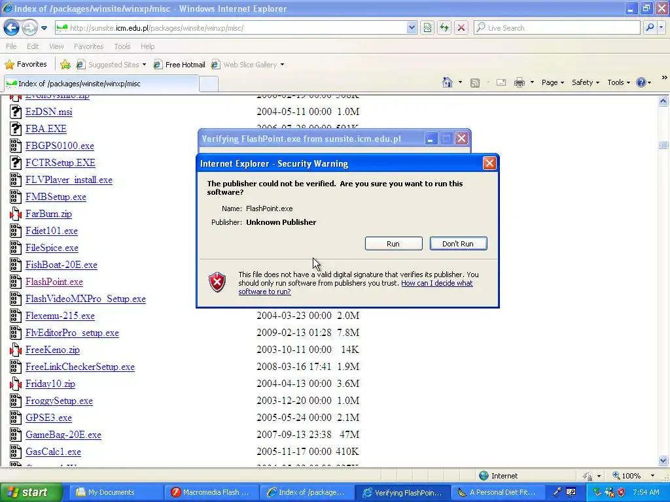Click the scroll down arrow of page
The height and width of the screenshot is (502, 670).
pos(663,461)
